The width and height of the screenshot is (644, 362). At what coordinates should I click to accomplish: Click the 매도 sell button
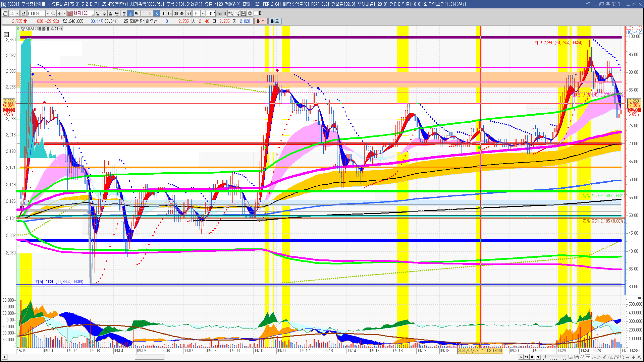coord(275,21)
